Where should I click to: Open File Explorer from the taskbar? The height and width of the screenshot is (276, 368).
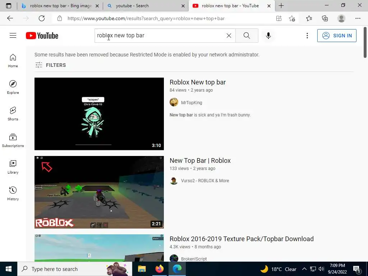(142, 269)
